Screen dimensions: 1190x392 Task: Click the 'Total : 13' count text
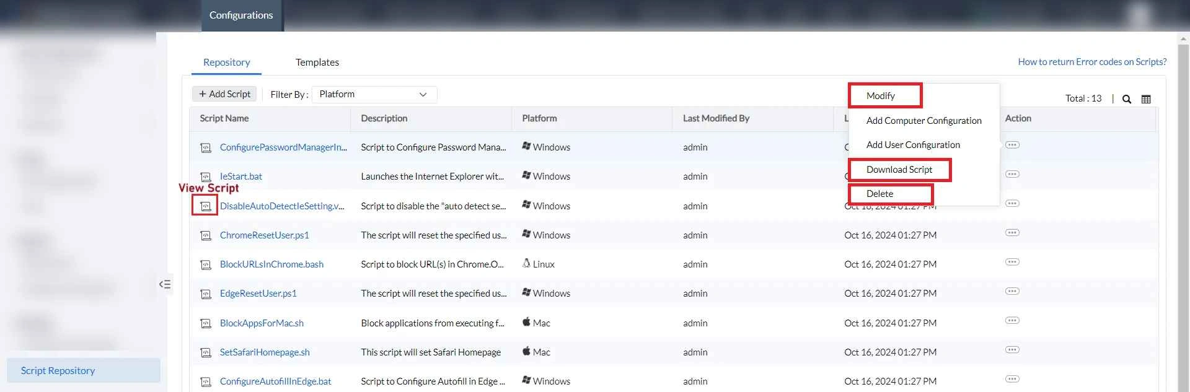(x=1083, y=98)
